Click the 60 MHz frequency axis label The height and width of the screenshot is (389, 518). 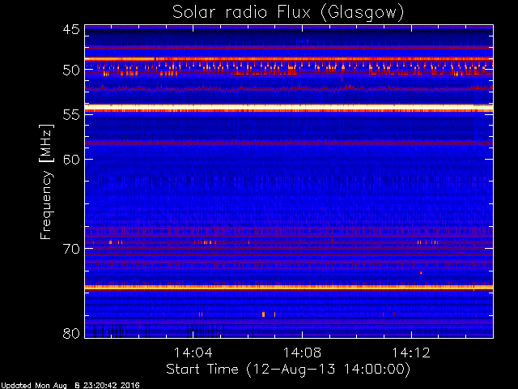(71, 159)
